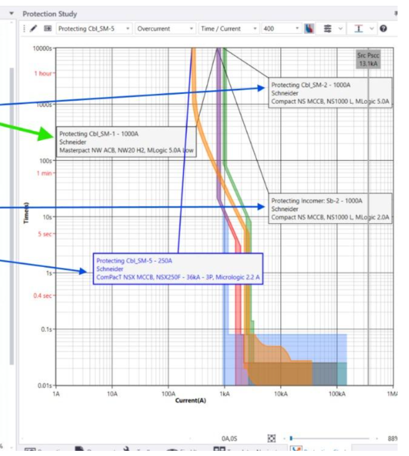Click the device settings icon beside pencil
409x456 pixels.
[48, 29]
